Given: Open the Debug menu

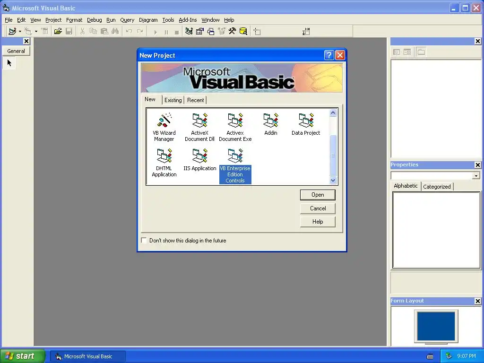Looking at the screenshot, I should pos(95,20).
